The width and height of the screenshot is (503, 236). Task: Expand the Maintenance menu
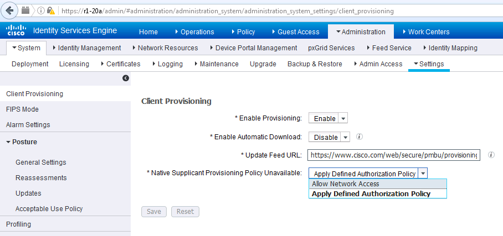[217, 64]
